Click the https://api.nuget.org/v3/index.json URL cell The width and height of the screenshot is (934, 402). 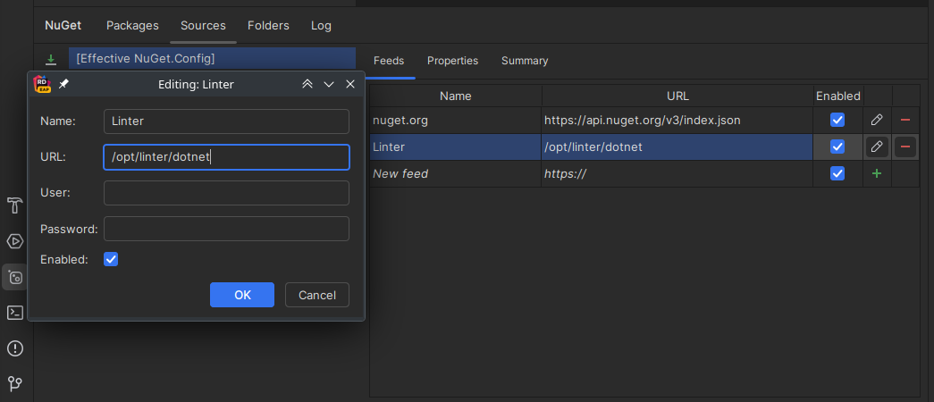click(x=677, y=121)
